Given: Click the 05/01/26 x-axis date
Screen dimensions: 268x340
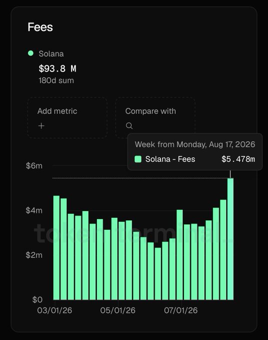Looking at the screenshot, I should (117, 310).
